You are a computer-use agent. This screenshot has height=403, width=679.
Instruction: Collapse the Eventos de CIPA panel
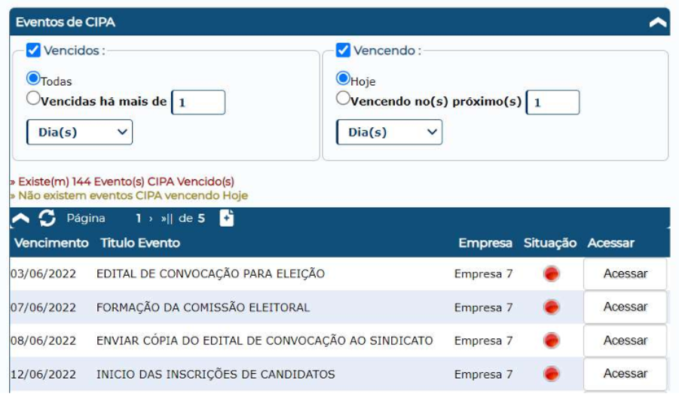pyautogui.click(x=658, y=23)
